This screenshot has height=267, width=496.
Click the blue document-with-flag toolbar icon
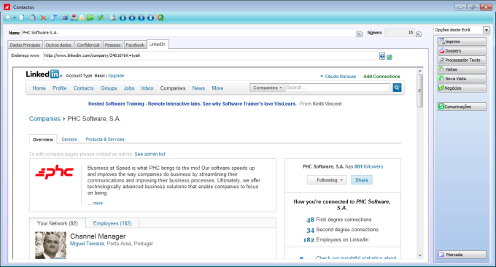click(x=53, y=18)
